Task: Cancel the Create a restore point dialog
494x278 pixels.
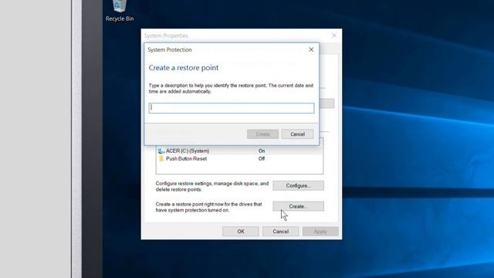Action: [297, 134]
